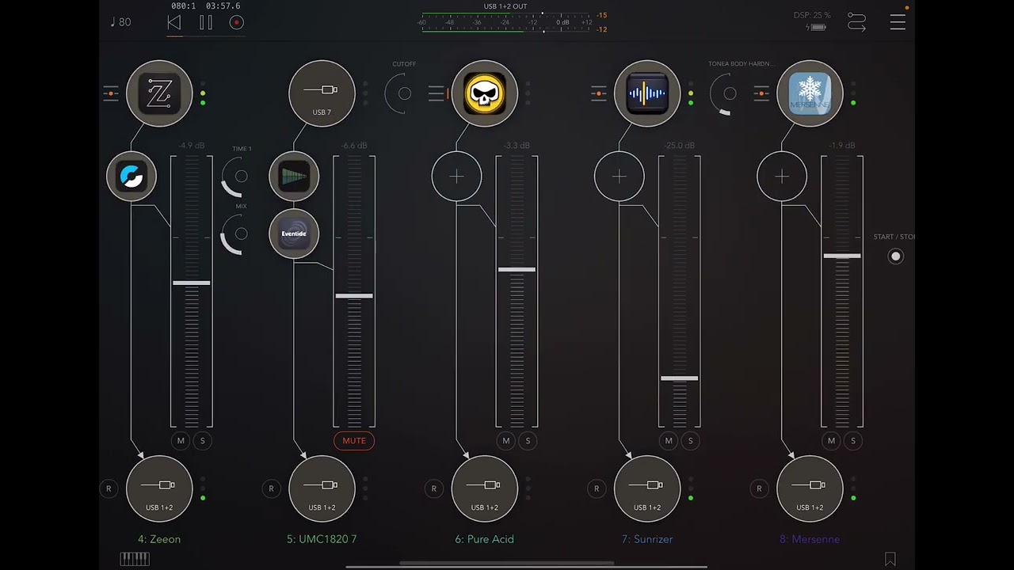Select the '5: UMC1820 7' channel label
Viewport: 1014px width, 570px height.
322,539
